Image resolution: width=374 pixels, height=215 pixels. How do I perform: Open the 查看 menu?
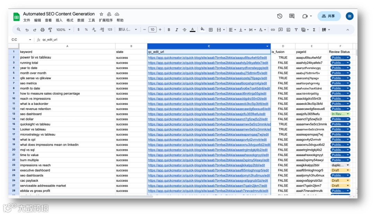(x=48, y=20)
